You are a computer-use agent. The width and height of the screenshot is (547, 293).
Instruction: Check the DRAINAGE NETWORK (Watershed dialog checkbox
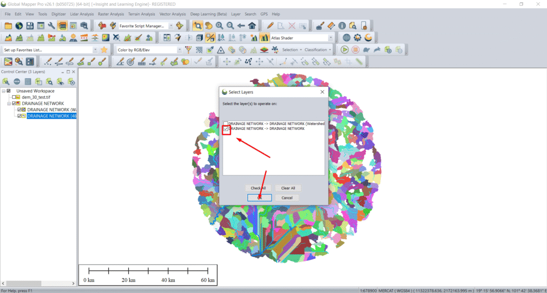[226, 124]
